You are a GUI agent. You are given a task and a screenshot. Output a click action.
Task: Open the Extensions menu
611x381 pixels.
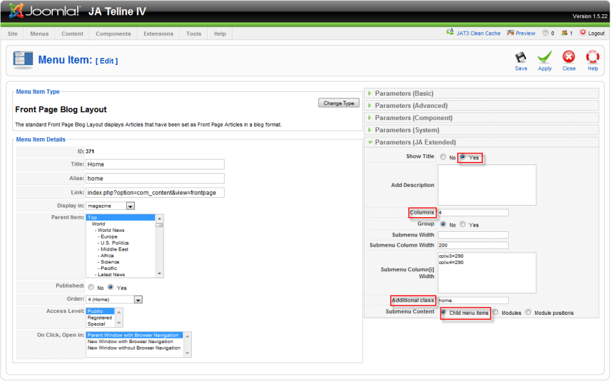(x=158, y=34)
